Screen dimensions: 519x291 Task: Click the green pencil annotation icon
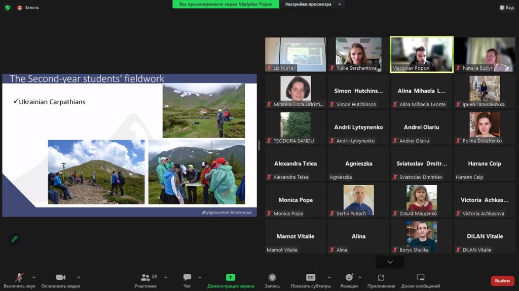pyautogui.click(x=14, y=239)
